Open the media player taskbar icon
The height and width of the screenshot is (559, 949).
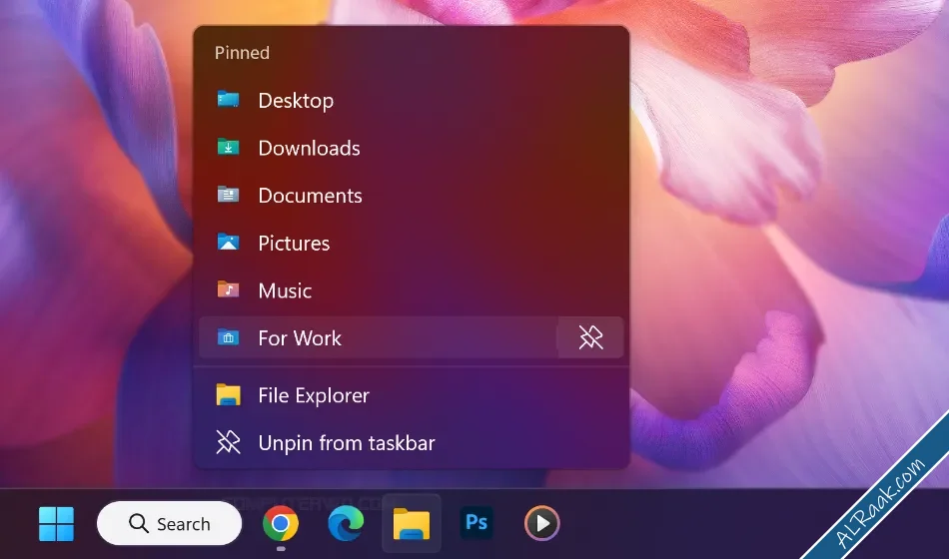click(x=541, y=523)
